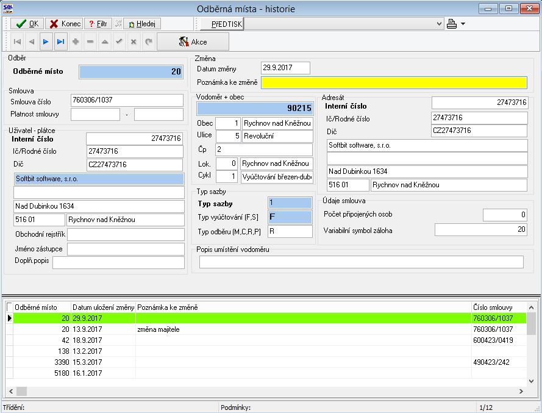Click the horizontal scrollbar left arrow
This screenshot has height=413, width=542.
(11, 391)
